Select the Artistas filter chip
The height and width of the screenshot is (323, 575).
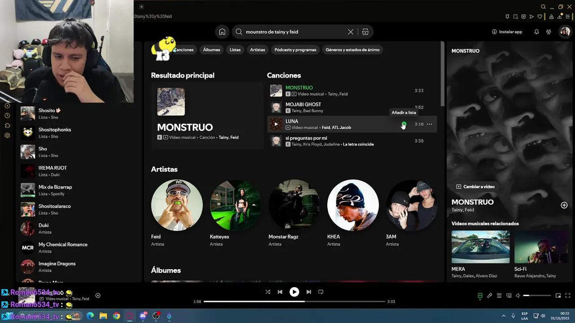coord(257,50)
